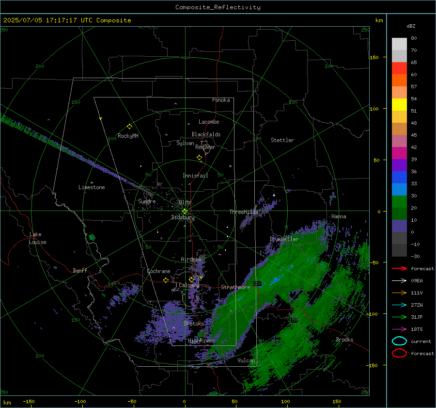This screenshot has height=408, width=436.
Task: Click the Banff label
Action: pos(80,270)
